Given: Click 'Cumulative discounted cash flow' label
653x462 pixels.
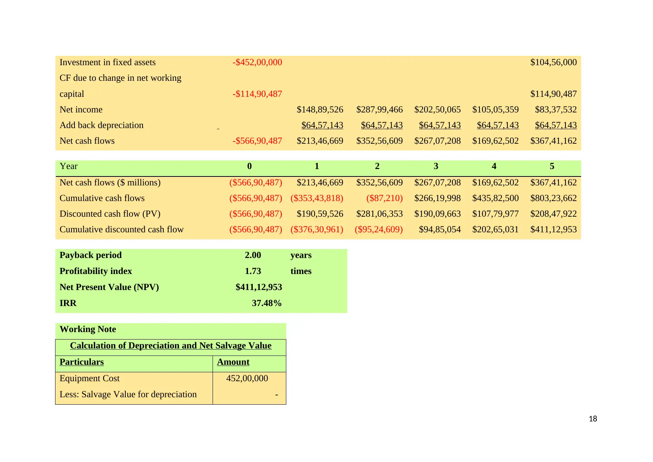Looking at the screenshot, I should point(121,229).
